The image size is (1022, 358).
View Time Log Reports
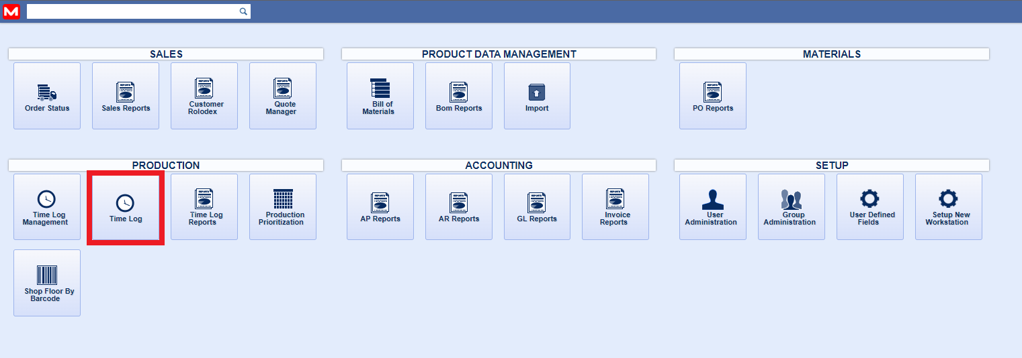coord(204,206)
